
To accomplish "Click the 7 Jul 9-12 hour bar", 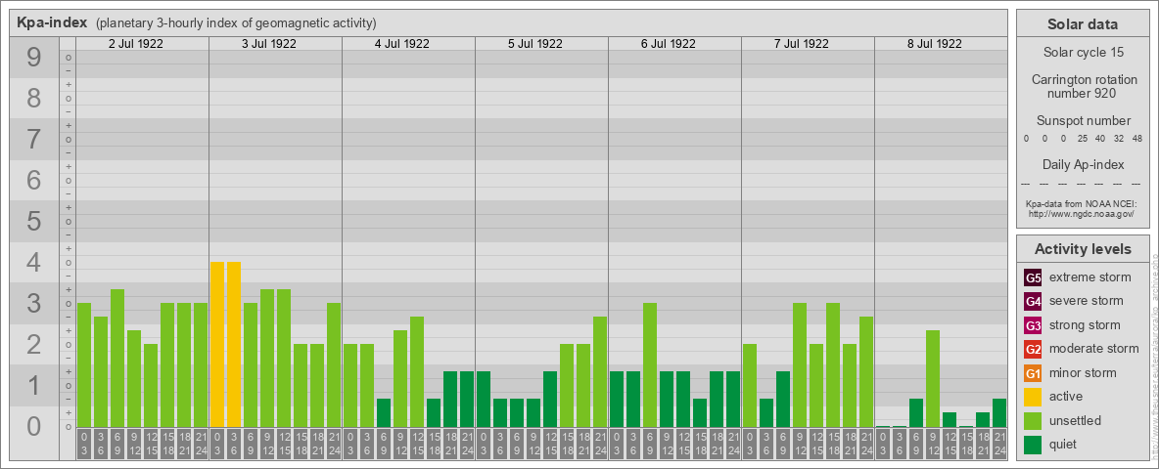I will [799, 365].
